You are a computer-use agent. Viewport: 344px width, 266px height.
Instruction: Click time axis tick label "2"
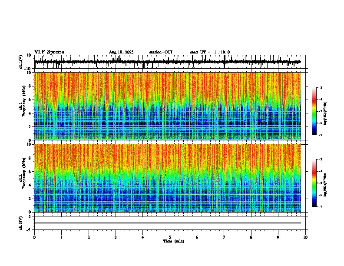point(89,237)
